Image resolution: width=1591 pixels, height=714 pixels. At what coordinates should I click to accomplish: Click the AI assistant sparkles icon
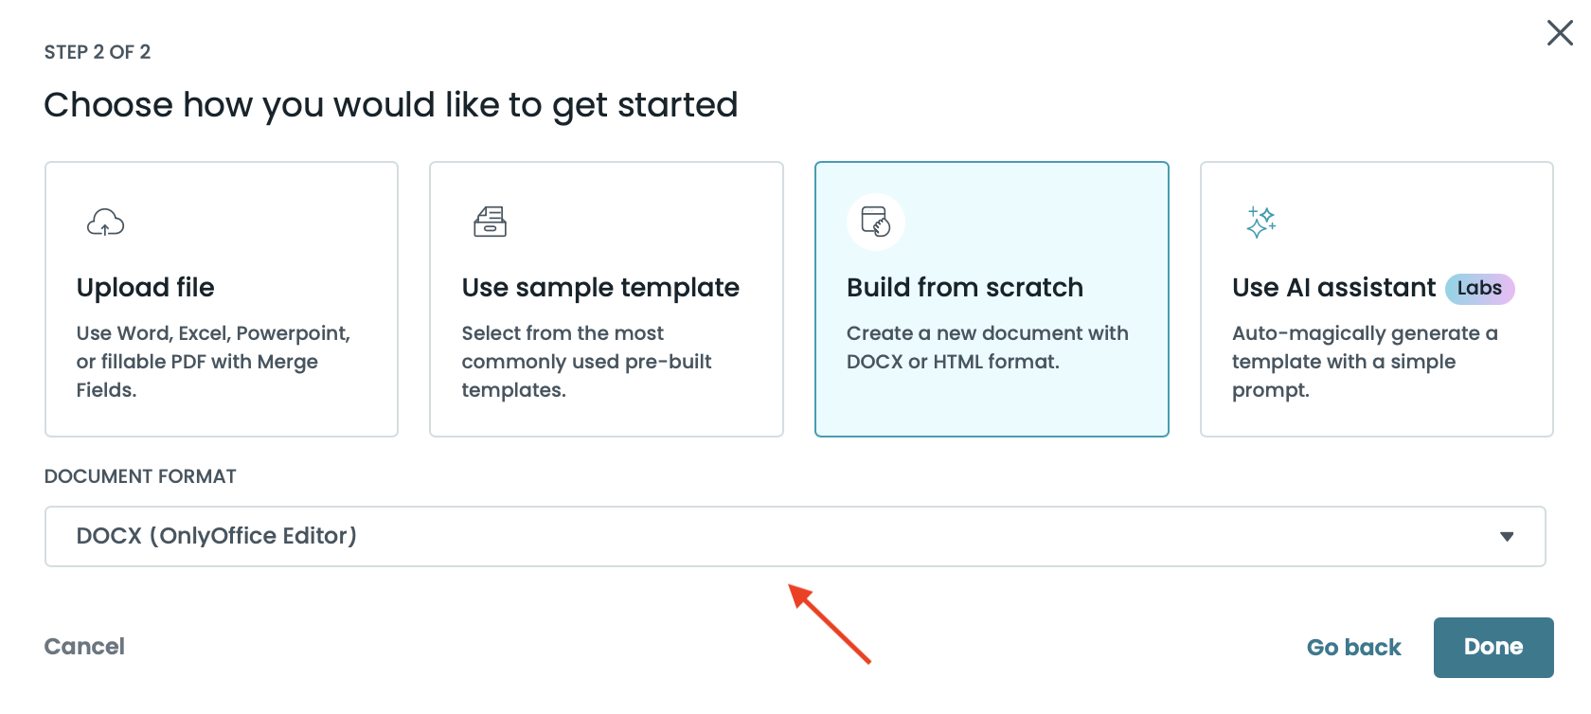pyautogui.click(x=1260, y=222)
